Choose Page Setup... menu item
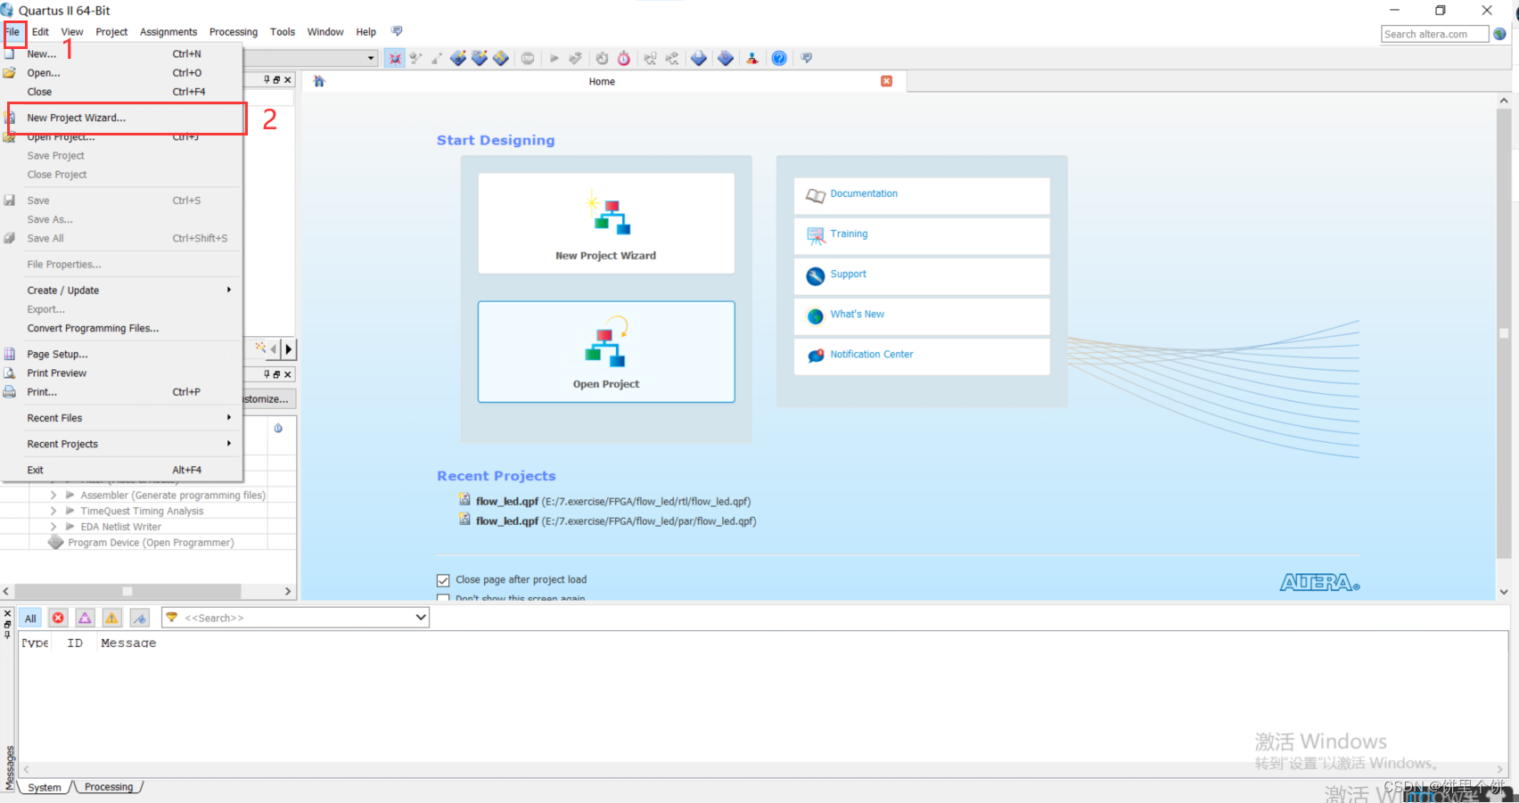This screenshot has height=803, width=1519. point(121,355)
